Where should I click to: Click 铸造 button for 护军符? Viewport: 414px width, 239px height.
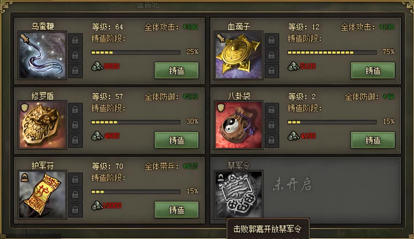click(x=177, y=210)
